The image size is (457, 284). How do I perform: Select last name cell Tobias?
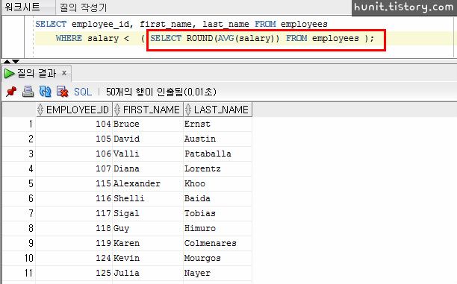coord(217,213)
